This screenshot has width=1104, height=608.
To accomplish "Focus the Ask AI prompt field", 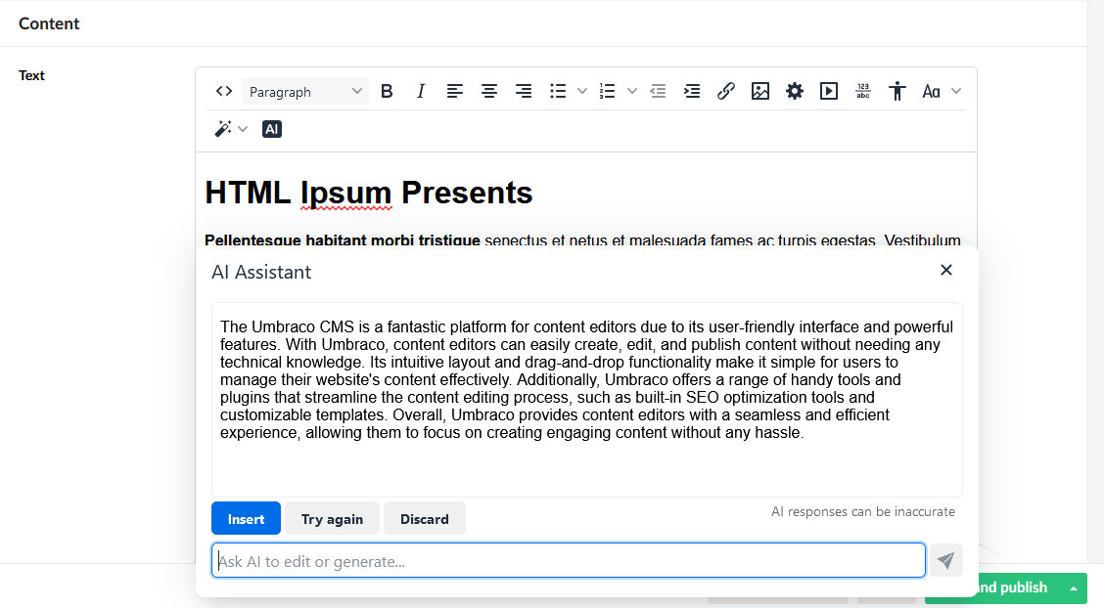I will click(x=569, y=561).
